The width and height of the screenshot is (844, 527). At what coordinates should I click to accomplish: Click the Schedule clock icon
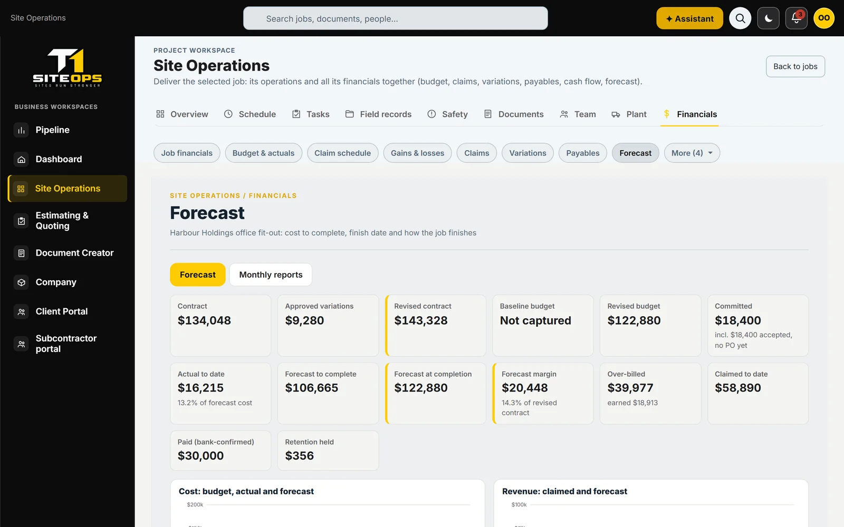coord(228,114)
